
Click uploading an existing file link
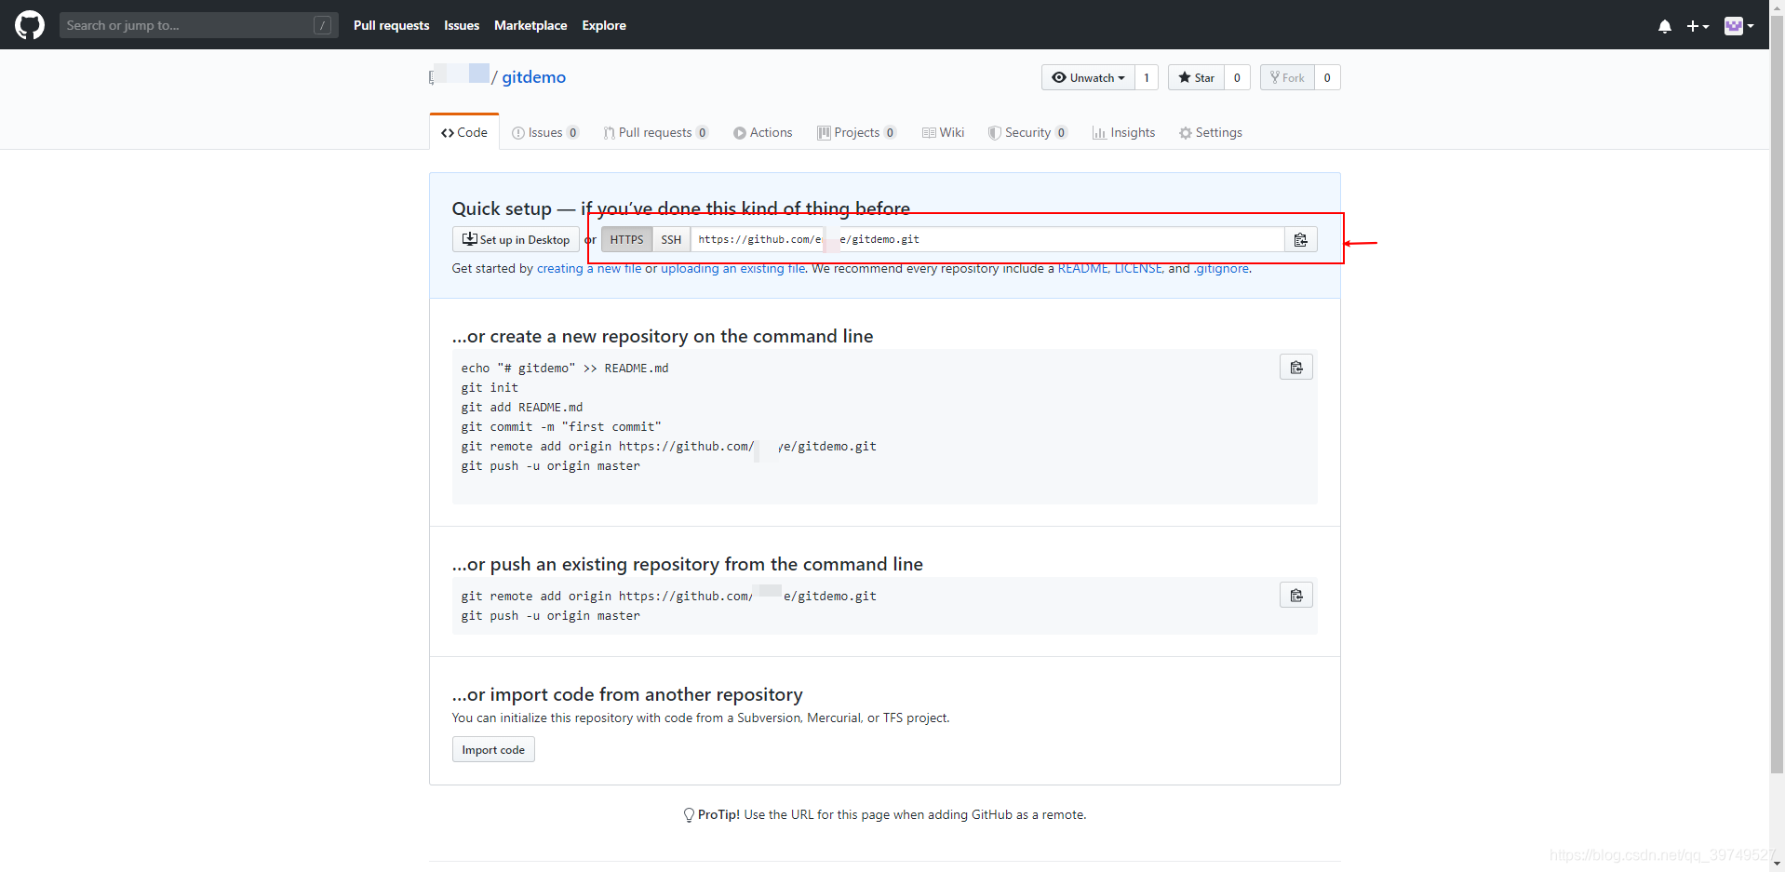733,268
